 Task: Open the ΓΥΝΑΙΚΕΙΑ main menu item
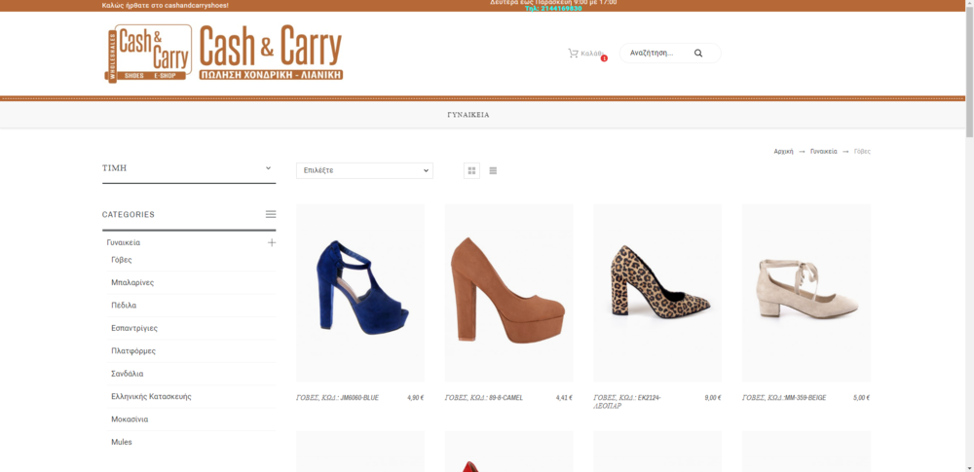[x=468, y=115]
